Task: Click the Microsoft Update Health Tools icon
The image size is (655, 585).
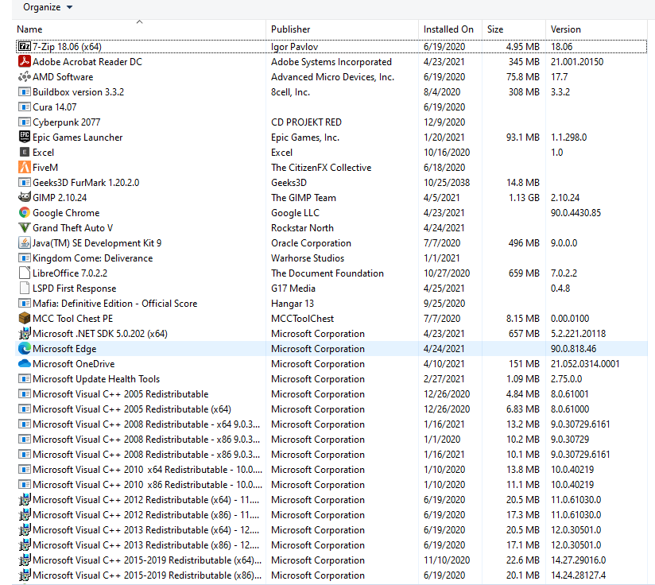Action: point(25,378)
